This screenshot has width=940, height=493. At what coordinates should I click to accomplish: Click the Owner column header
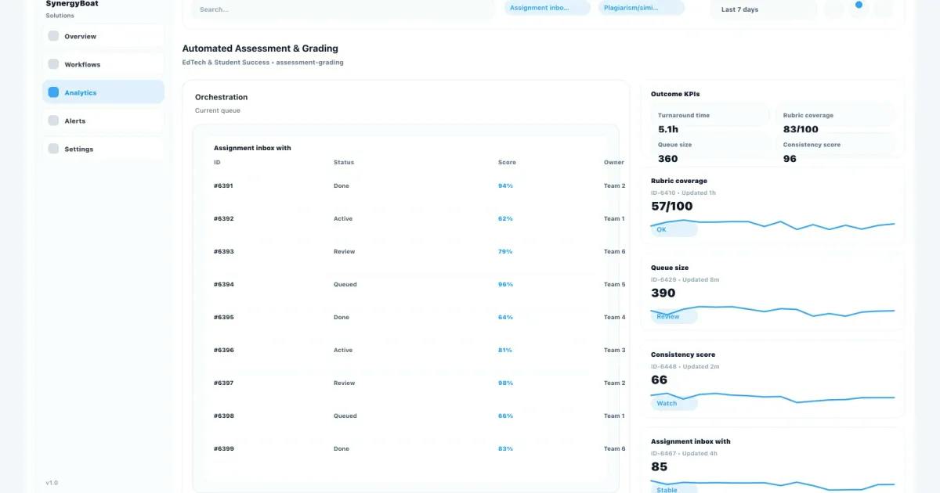coord(613,163)
